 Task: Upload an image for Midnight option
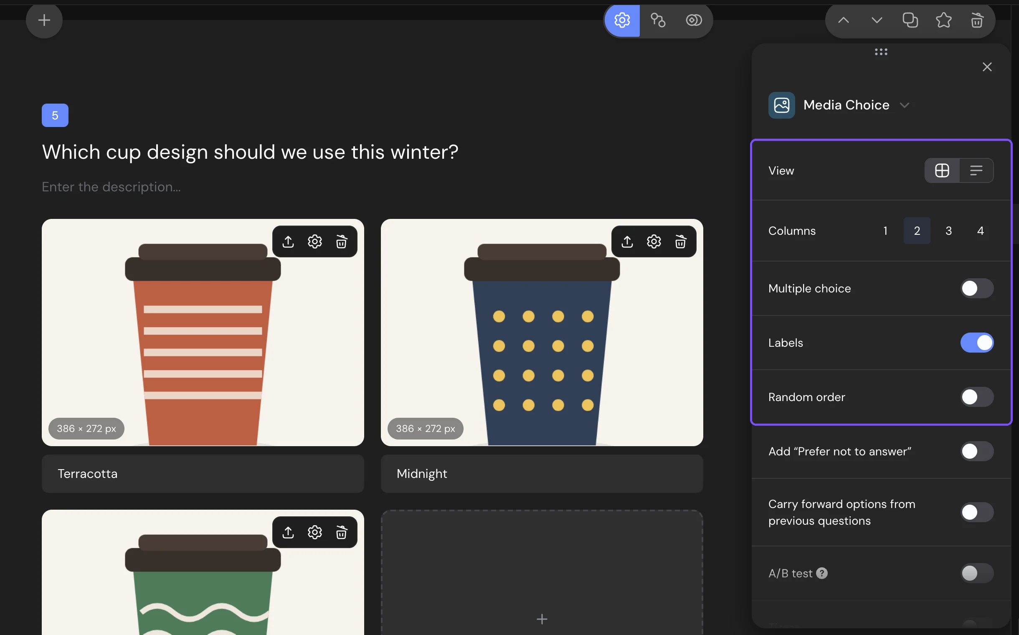[x=627, y=241]
